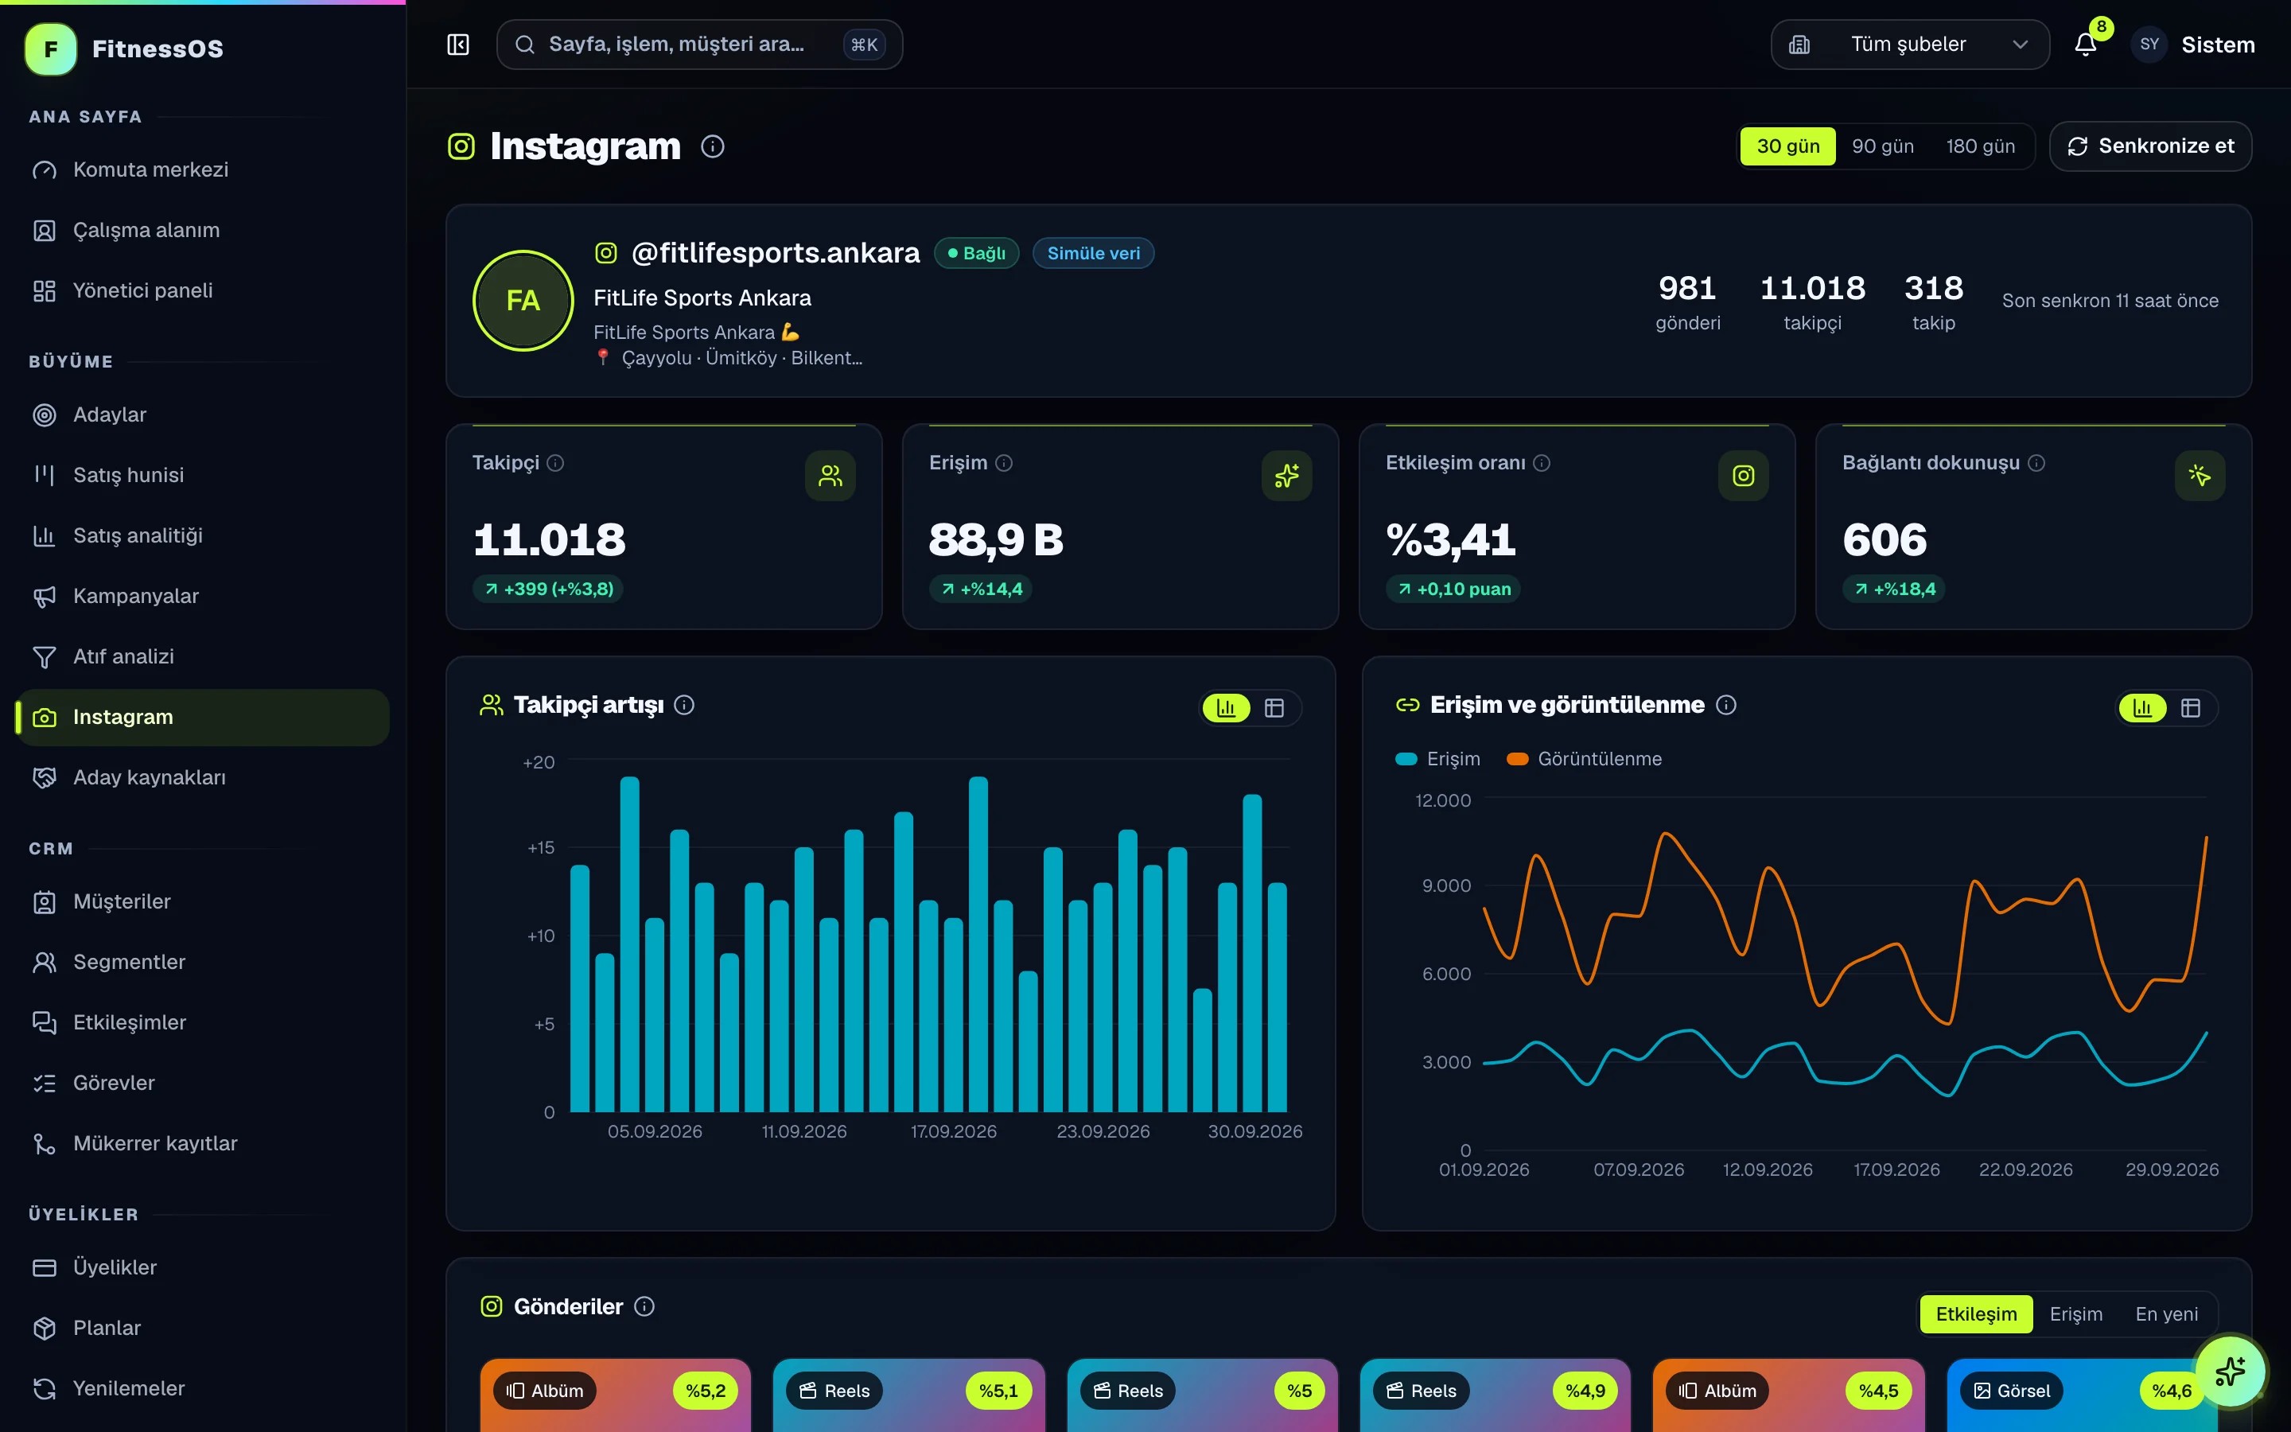
Task: Open the Görsel post card with %4,6
Action: coord(2082,1395)
